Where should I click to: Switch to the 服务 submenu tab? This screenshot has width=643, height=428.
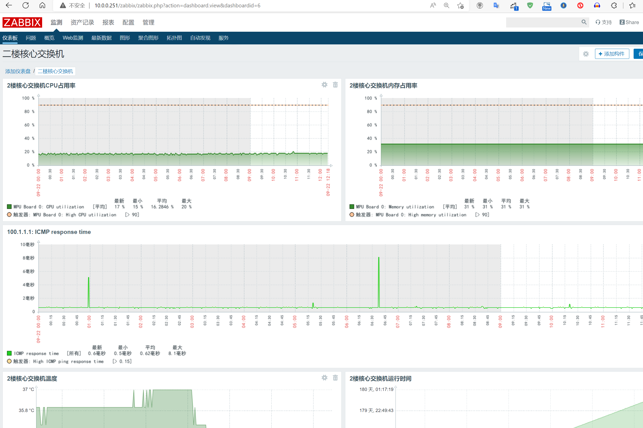tap(224, 38)
